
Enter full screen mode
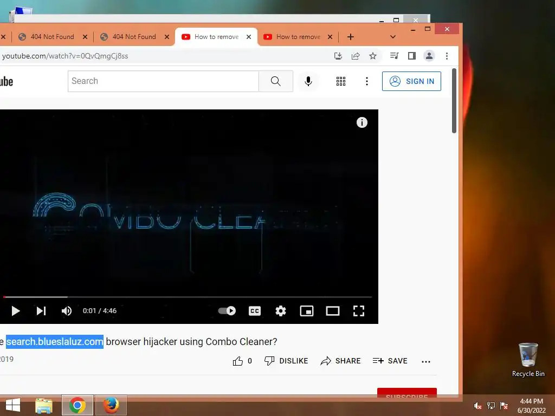(x=359, y=311)
